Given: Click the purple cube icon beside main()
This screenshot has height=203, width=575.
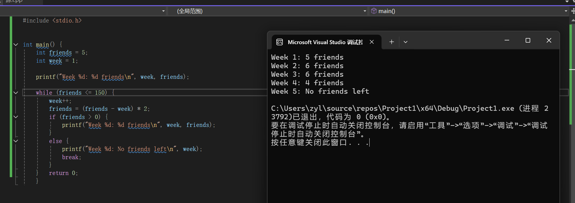Looking at the screenshot, I should pyautogui.click(x=374, y=11).
